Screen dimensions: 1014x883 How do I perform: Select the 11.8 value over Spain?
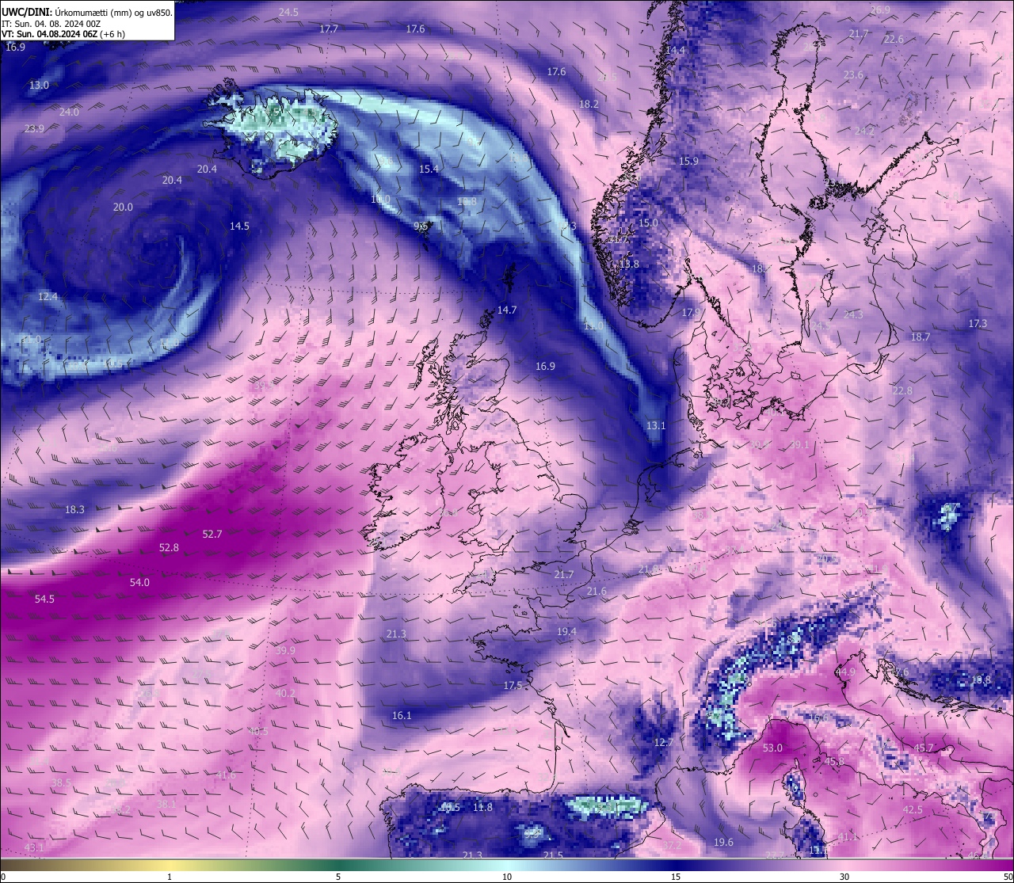(x=482, y=807)
